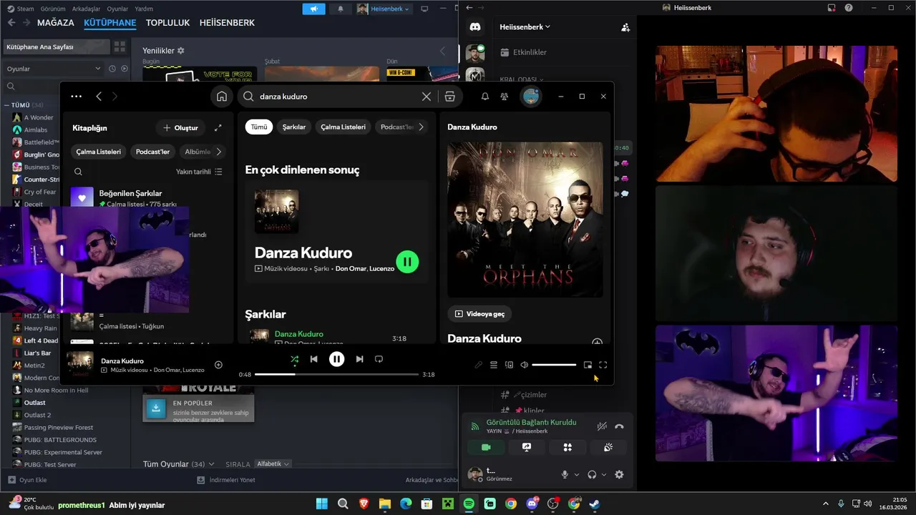The image size is (916, 515).
Task: Open Yardım menu in Steam
Action: click(144, 9)
